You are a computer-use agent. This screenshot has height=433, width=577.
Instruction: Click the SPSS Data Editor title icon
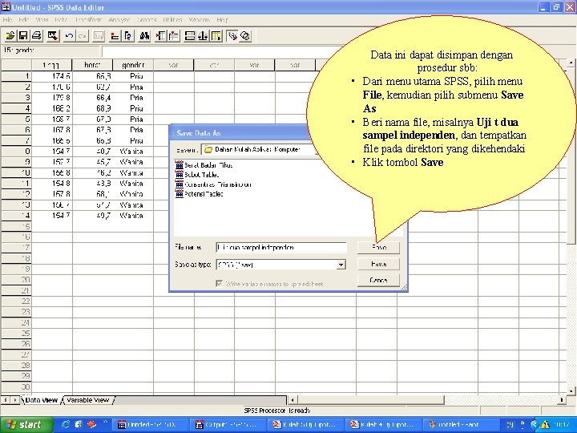6,7
